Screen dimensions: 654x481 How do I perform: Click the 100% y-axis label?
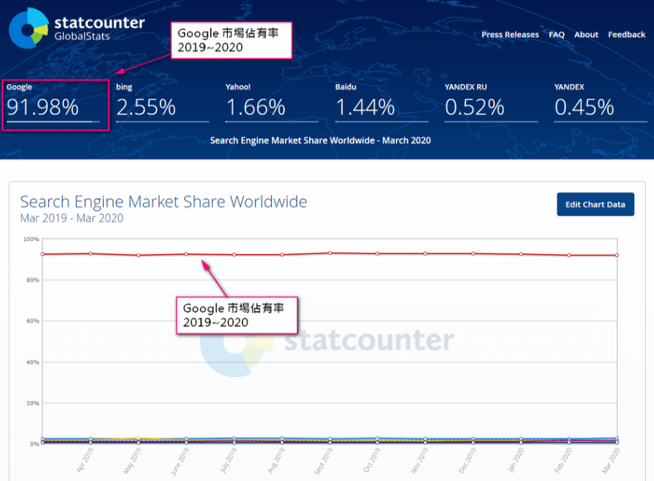31,239
